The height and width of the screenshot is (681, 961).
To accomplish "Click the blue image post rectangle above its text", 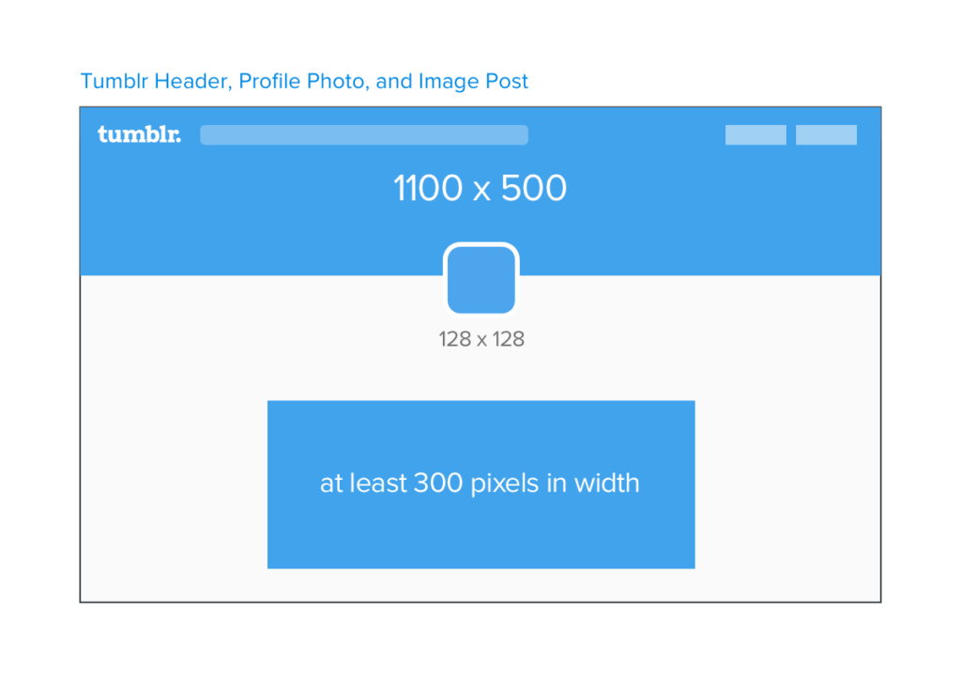I will click(x=480, y=432).
